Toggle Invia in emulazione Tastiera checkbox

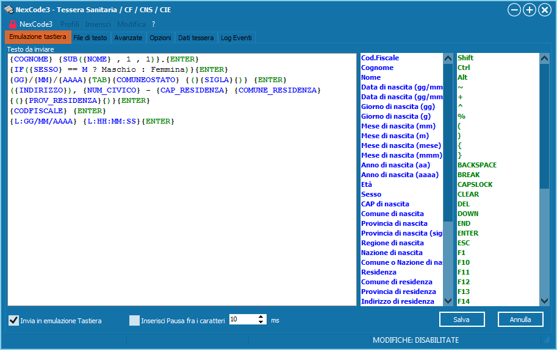point(13,320)
